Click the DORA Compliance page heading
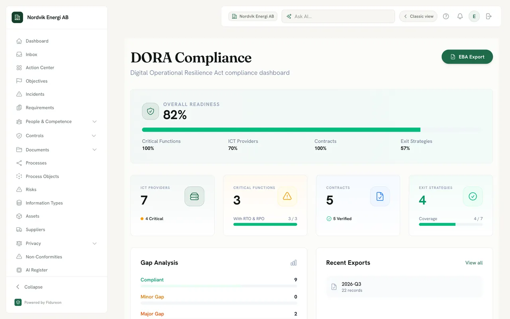 (191, 58)
